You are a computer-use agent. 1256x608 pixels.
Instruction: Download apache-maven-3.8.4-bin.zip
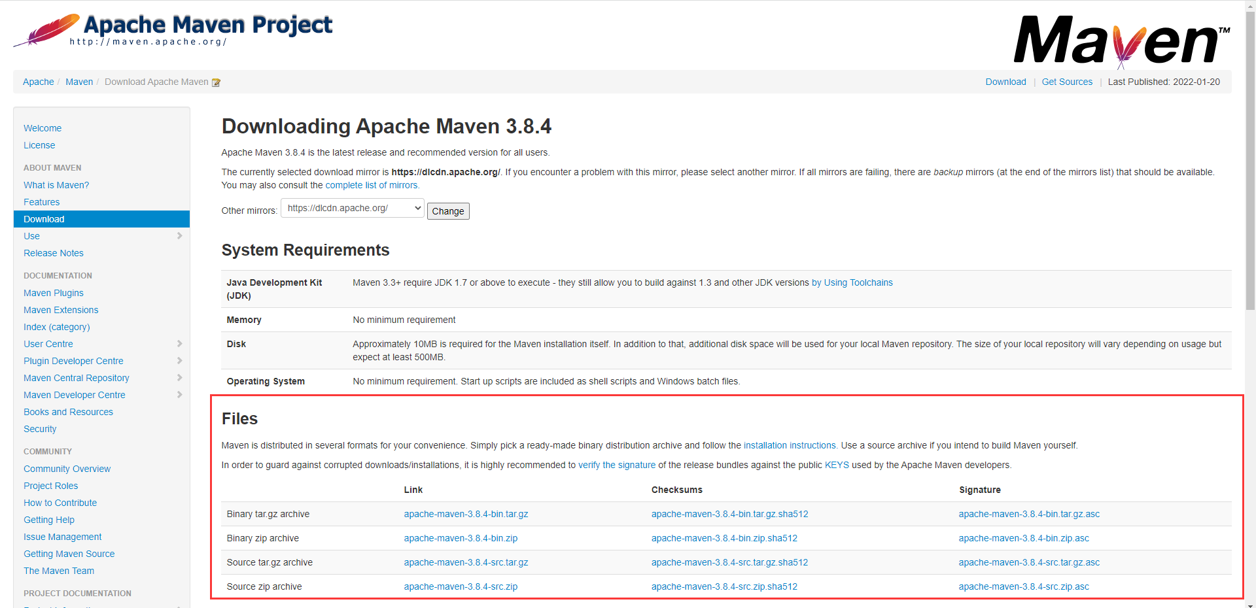[x=461, y=538]
